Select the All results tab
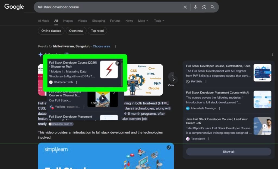This screenshot has height=169, width=278. point(56,21)
